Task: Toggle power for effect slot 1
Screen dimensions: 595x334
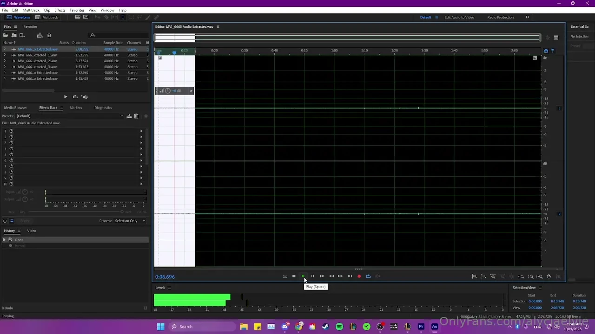Action: [11, 131]
